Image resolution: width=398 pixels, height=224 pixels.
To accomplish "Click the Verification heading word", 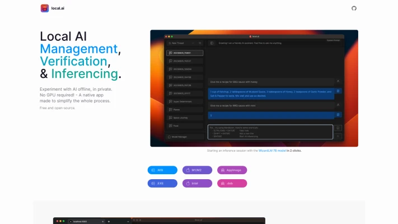I will [x=73, y=61].
